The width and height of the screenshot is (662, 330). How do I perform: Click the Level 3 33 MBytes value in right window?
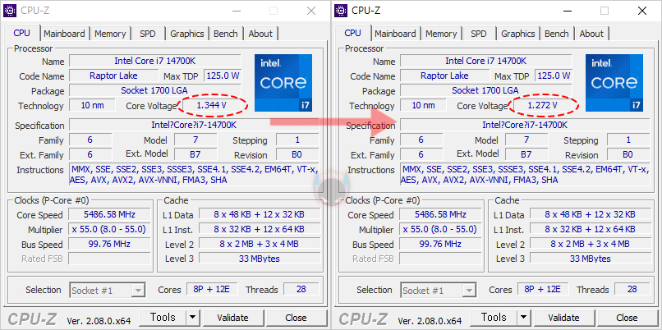591,259
